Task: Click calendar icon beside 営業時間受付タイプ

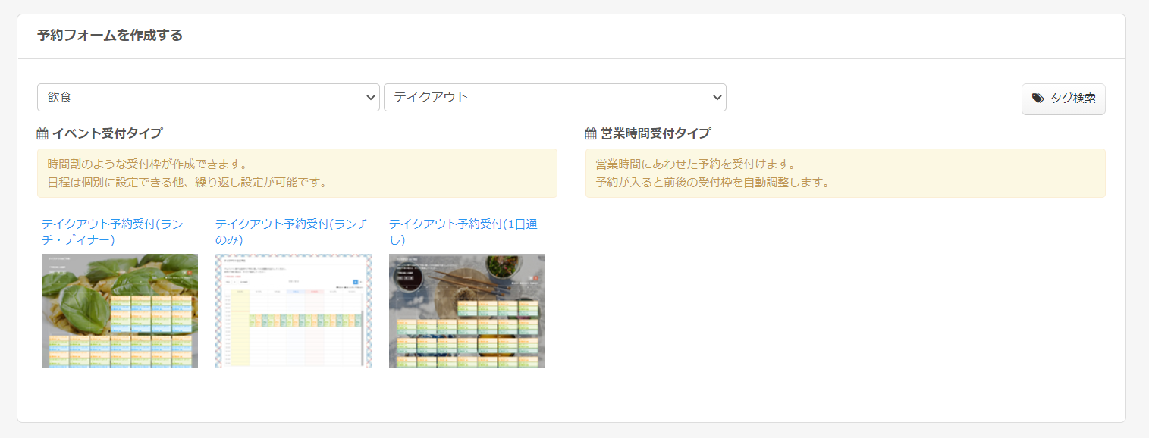Action: [x=591, y=134]
